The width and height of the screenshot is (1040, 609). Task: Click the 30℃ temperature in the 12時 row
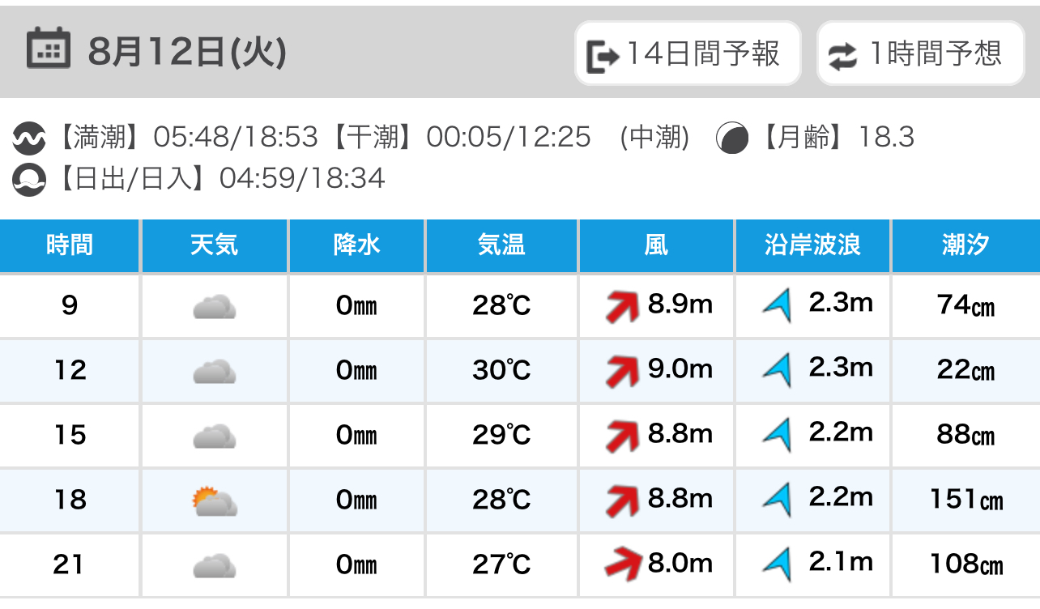point(501,371)
